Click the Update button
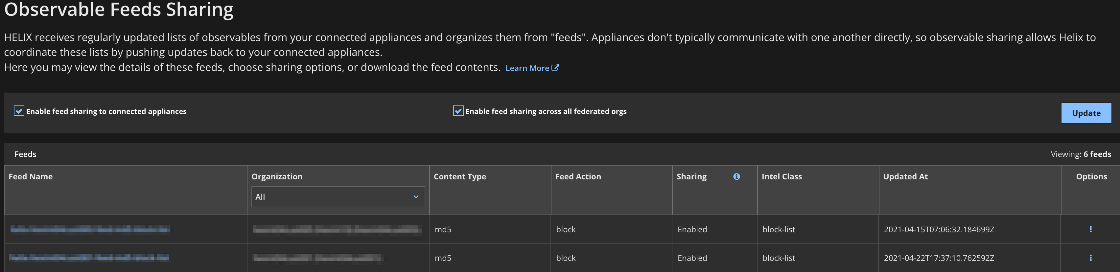This screenshot has height=272, width=1120. pyautogui.click(x=1086, y=113)
